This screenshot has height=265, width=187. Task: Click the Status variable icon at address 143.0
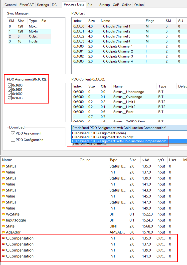(x=3, y=190)
